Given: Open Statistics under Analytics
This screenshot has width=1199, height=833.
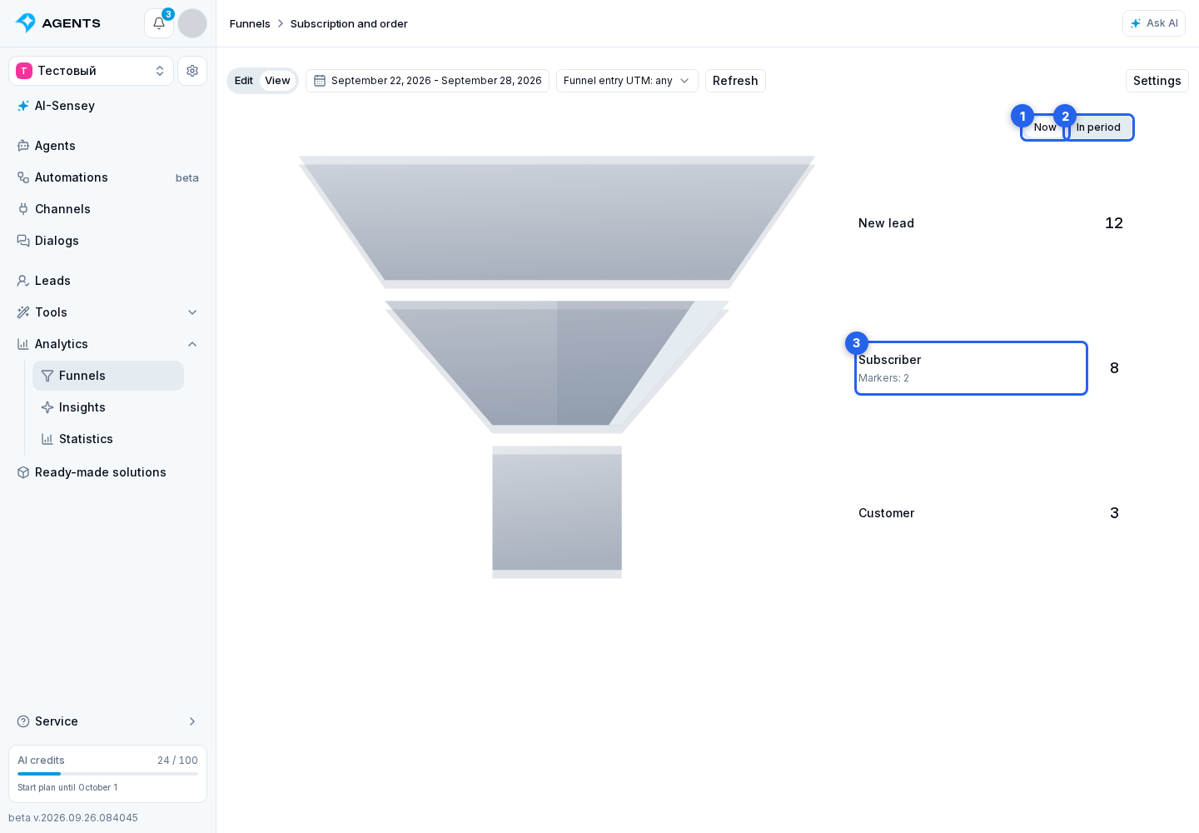Looking at the screenshot, I should coord(108,439).
